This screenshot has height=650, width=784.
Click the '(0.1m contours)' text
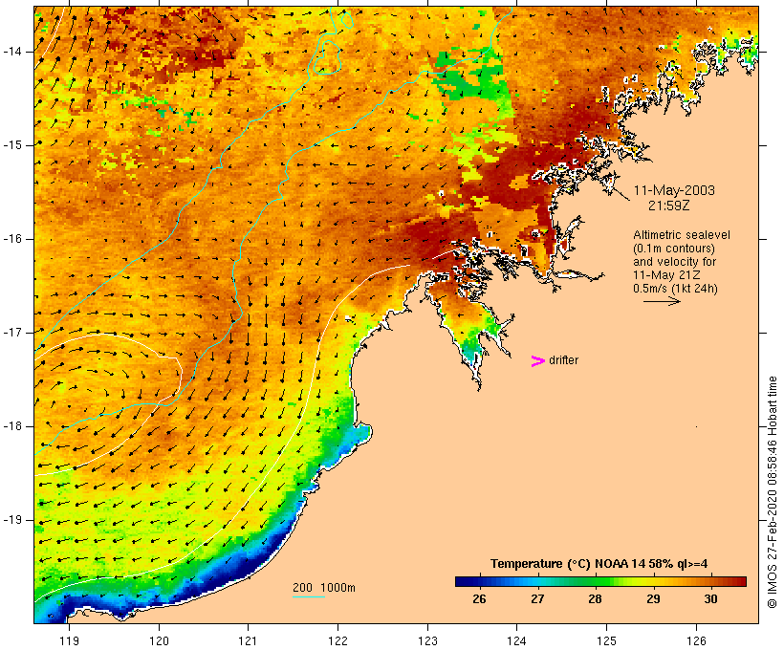(674, 249)
